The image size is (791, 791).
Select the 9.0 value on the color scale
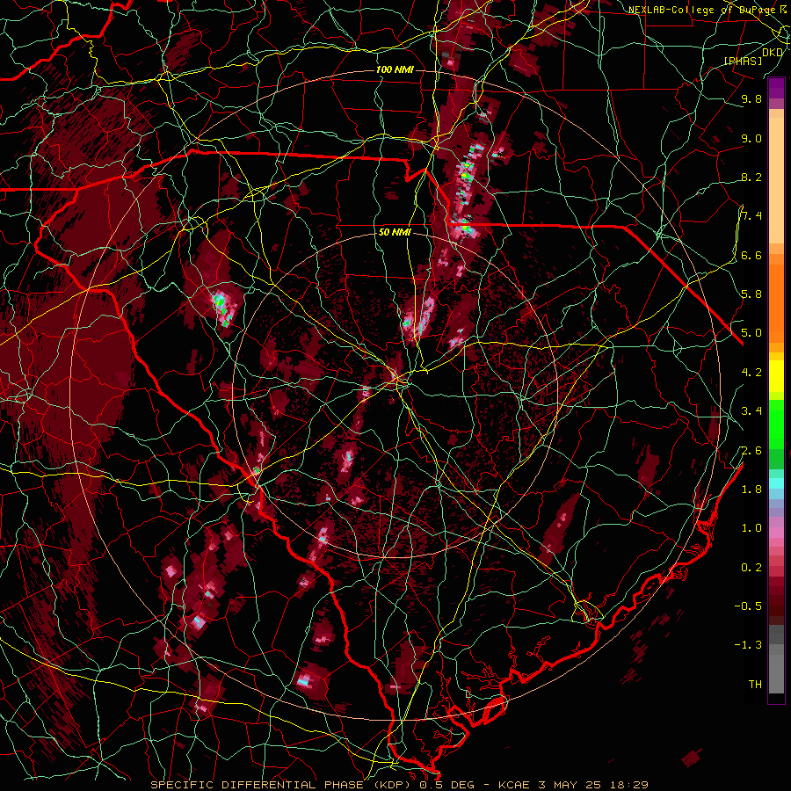[x=751, y=138]
